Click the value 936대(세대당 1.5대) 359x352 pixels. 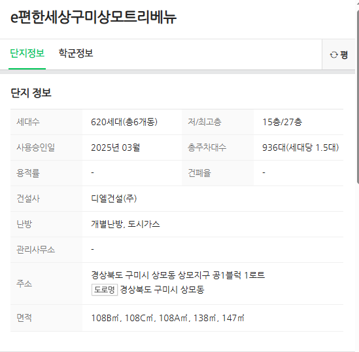[x=300, y=147]
